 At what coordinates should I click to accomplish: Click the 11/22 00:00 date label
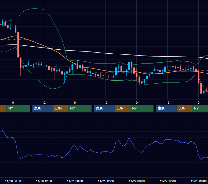(137, 181)
